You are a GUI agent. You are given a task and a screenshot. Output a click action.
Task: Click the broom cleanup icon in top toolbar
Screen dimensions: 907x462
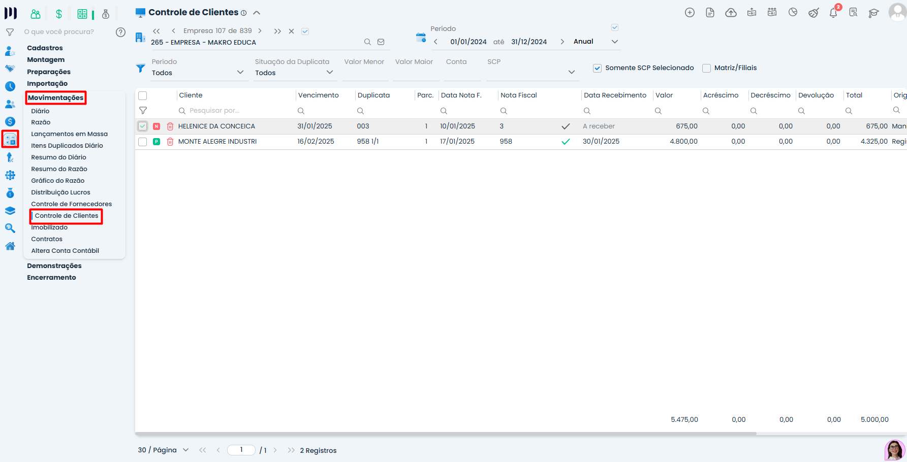pyautogui.click(x=814, y=13)
